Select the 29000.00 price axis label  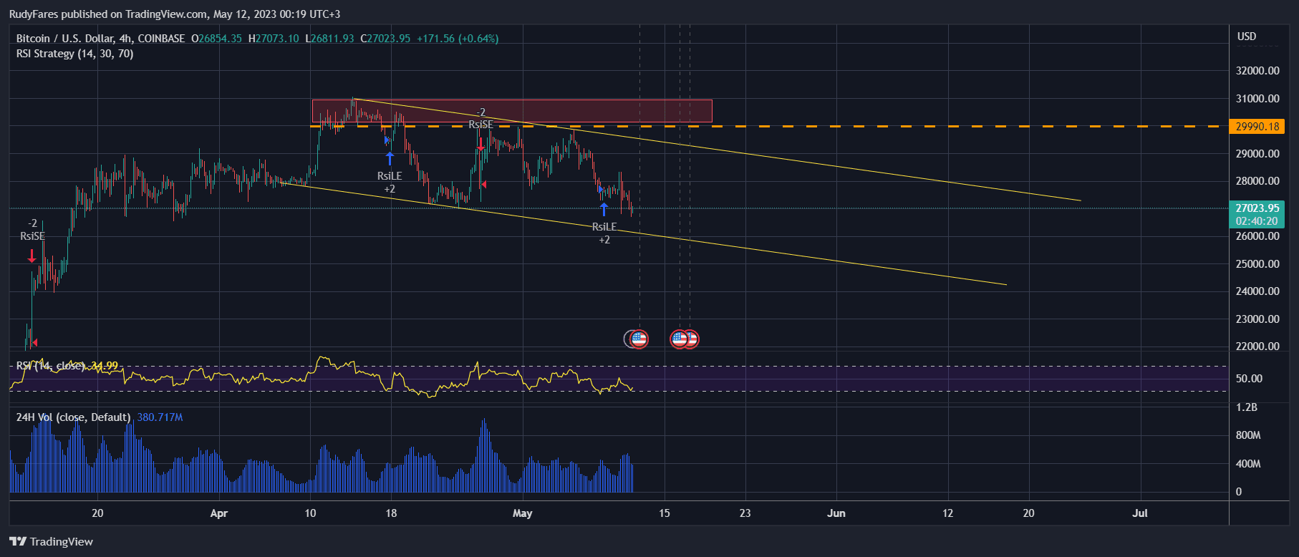pos(1257,154)
